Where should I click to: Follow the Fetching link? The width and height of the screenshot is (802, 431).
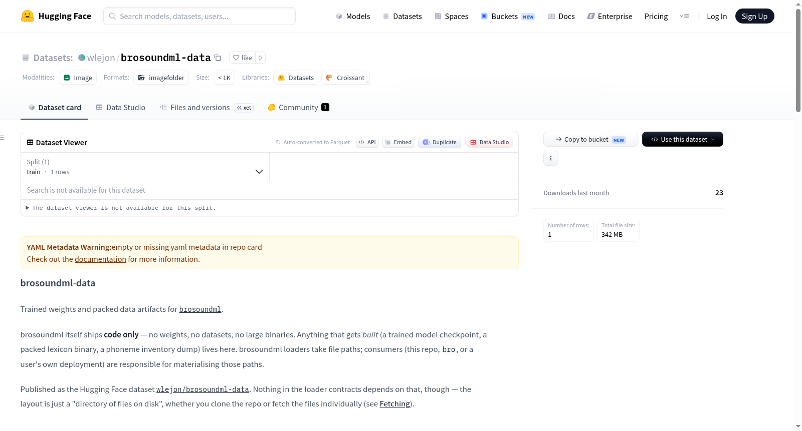coord(395,404)
